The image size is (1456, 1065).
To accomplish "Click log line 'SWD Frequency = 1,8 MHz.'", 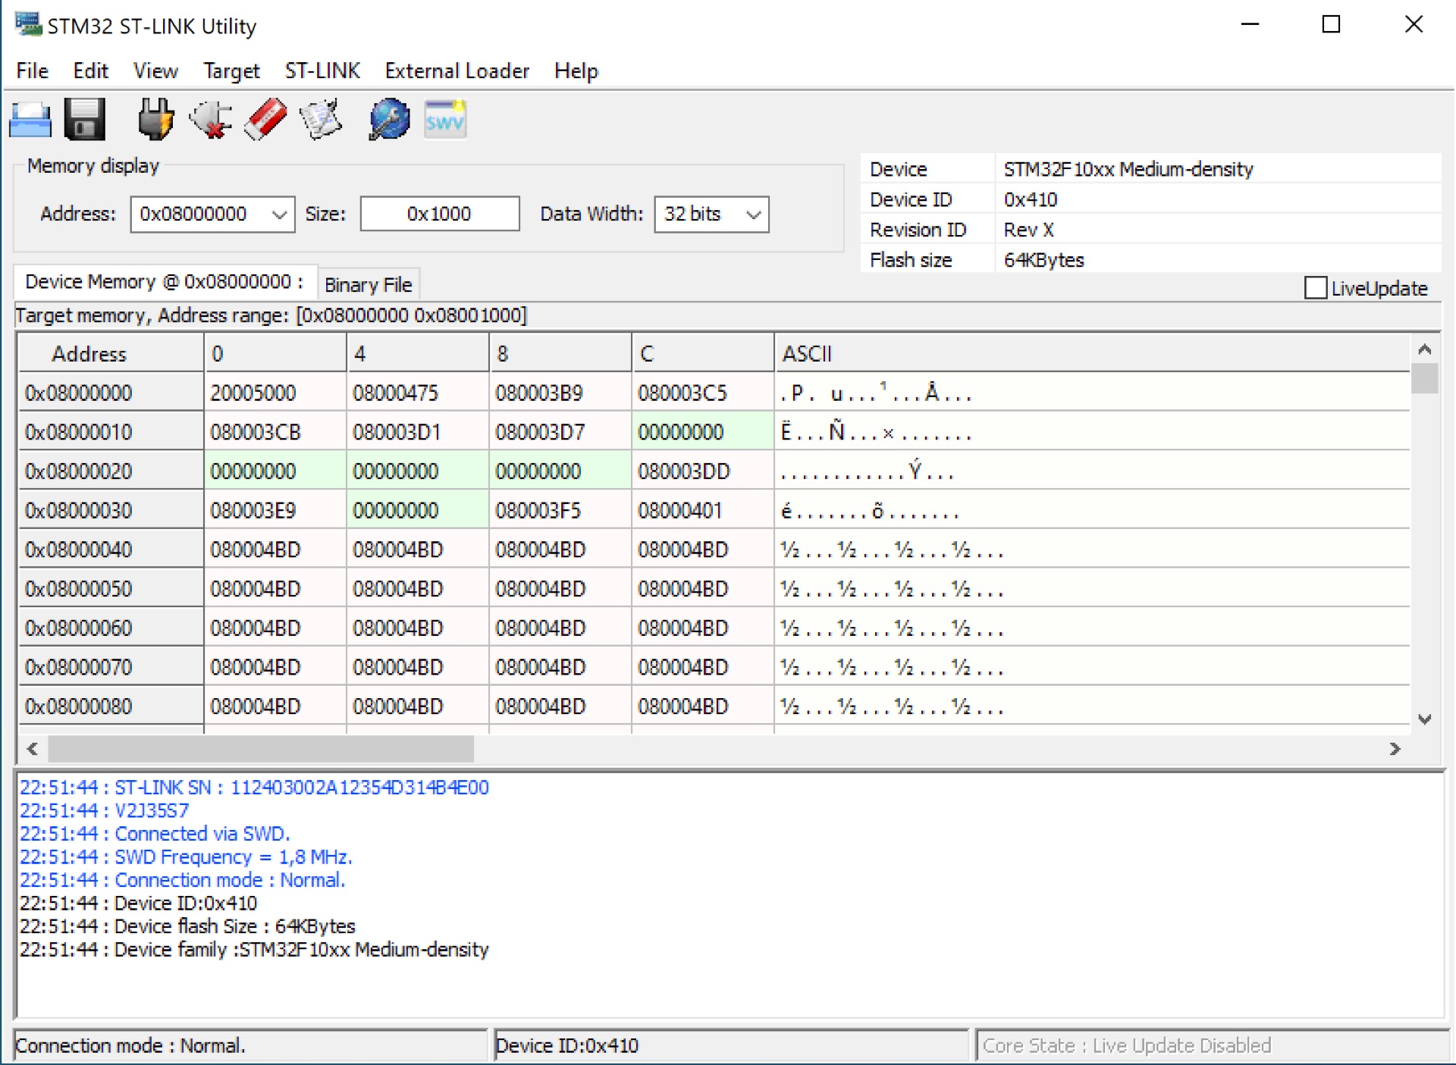I will pyautogui.click(x=186, y=857).
